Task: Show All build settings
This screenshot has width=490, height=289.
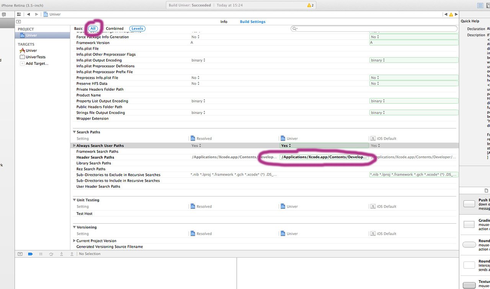Action: tap(93, 29)
